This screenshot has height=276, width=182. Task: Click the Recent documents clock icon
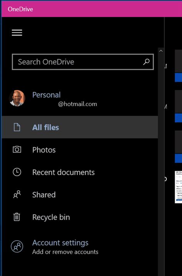tap(17, 172)
